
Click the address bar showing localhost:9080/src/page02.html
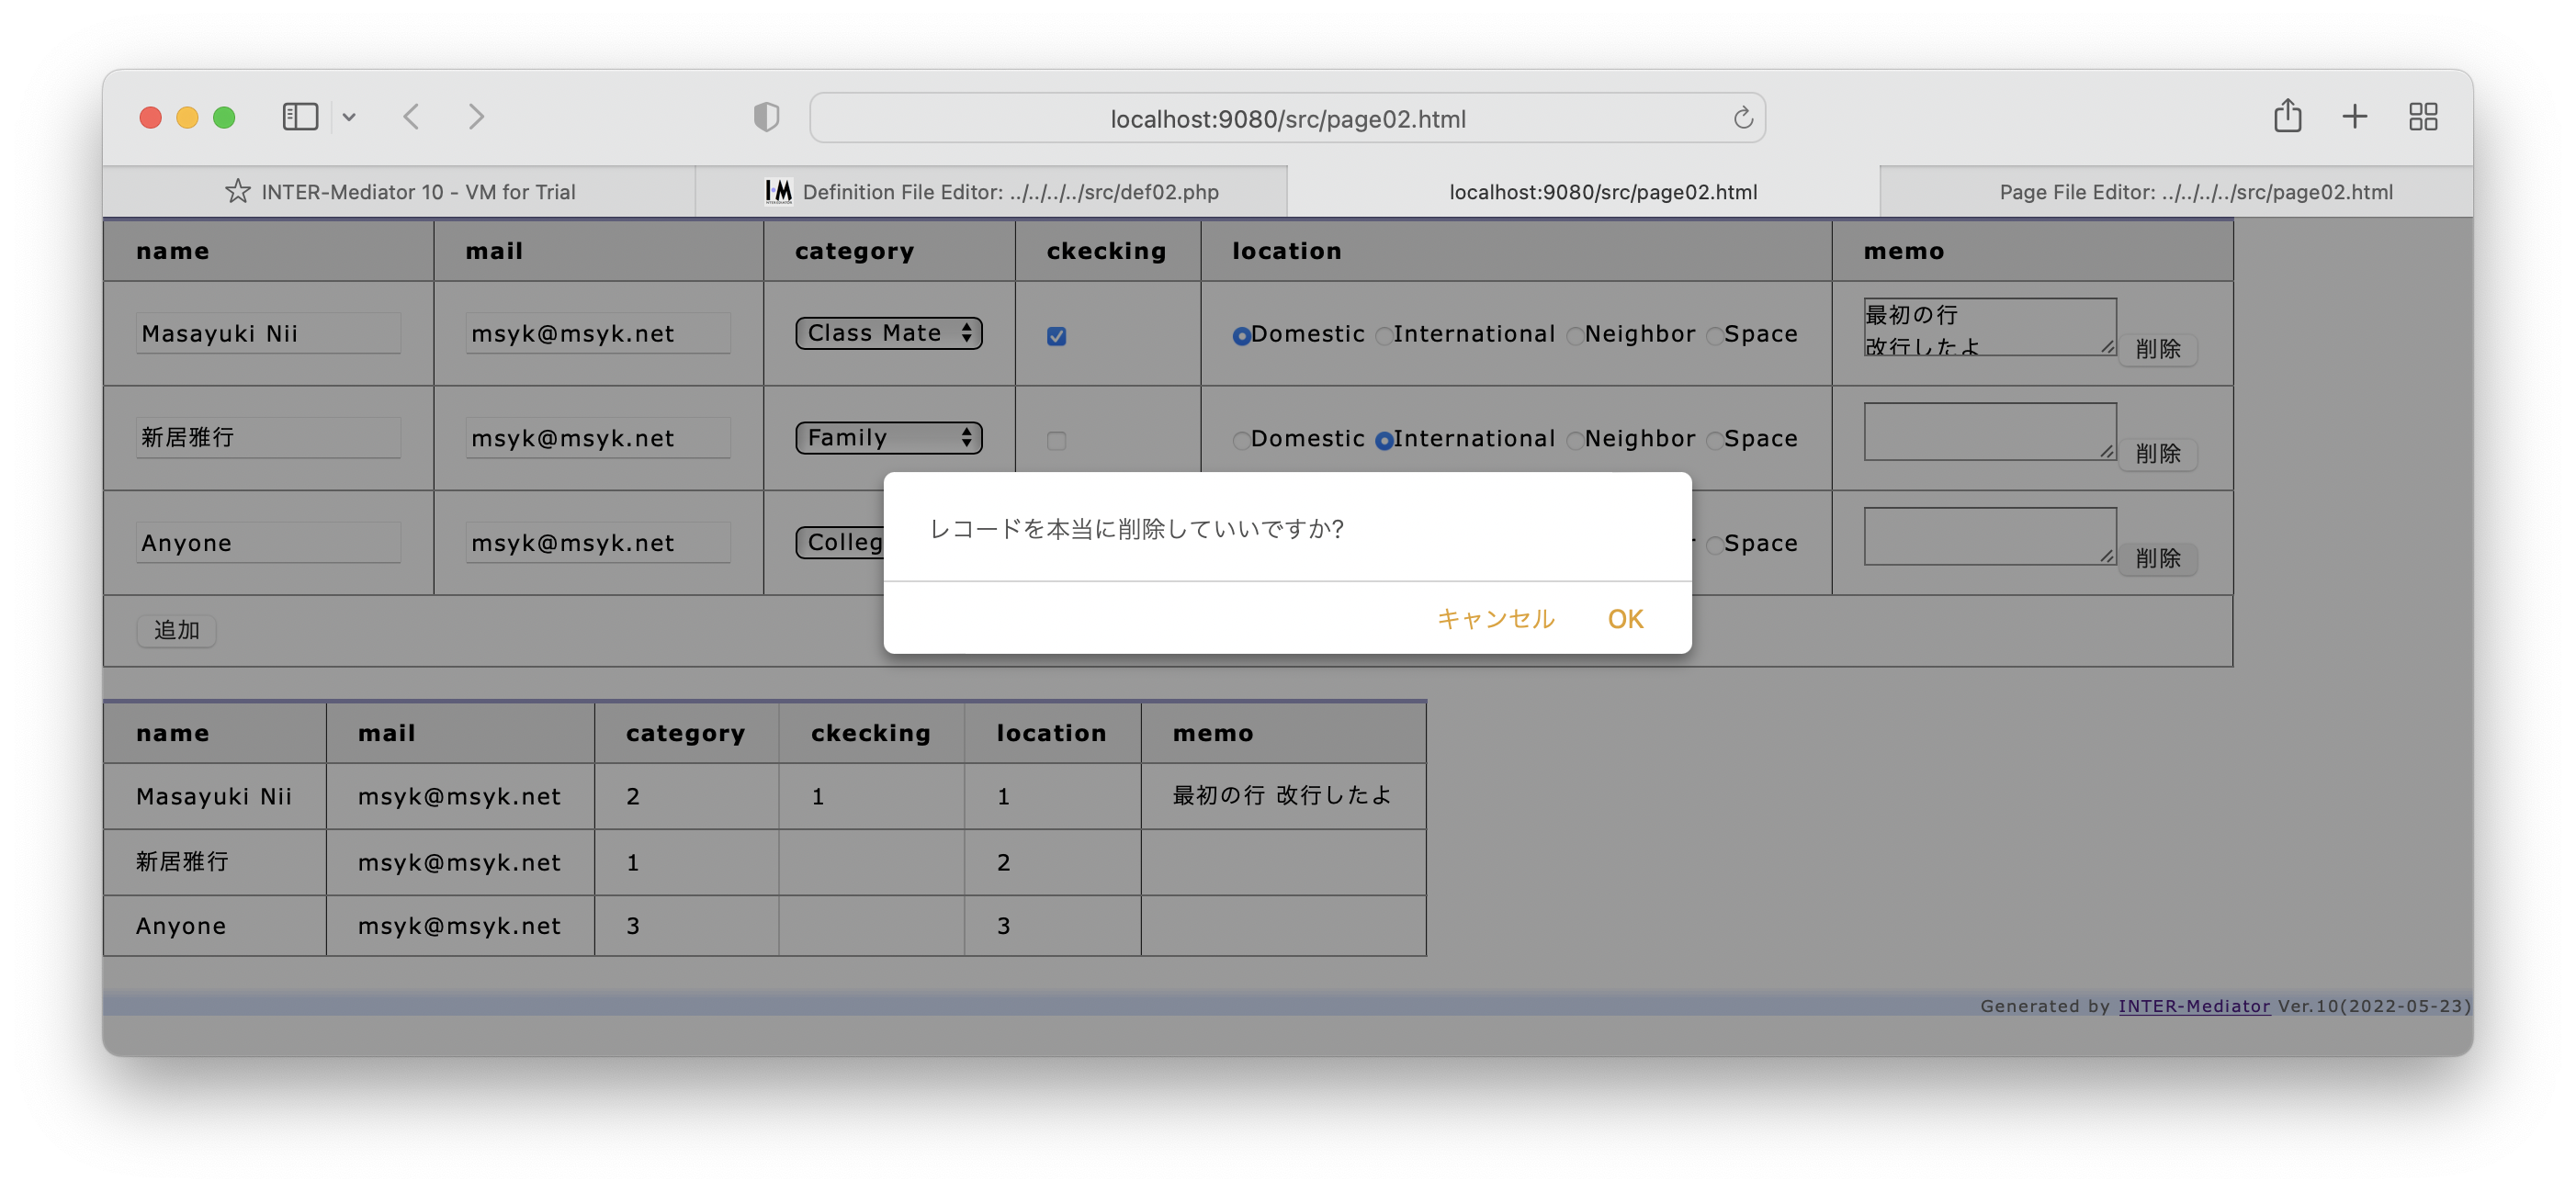pyautogui.click(x=1287, y=118)
